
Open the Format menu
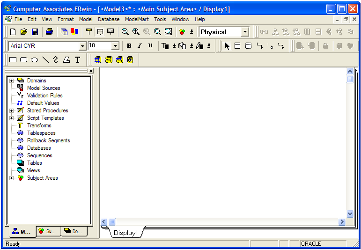66,19
